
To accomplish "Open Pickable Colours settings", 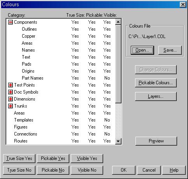I will [x=156, y=83].
